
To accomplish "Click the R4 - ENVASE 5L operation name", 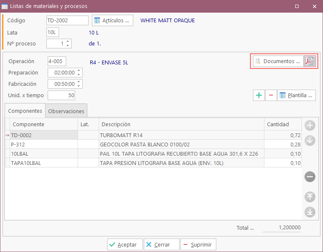I will click(109, 63).
